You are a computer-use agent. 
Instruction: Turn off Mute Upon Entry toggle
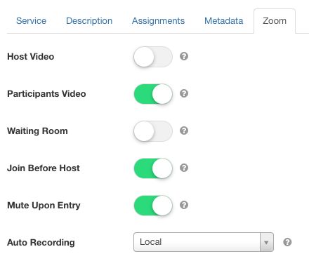(153, 206)
